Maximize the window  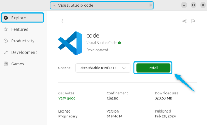(194, 5)
